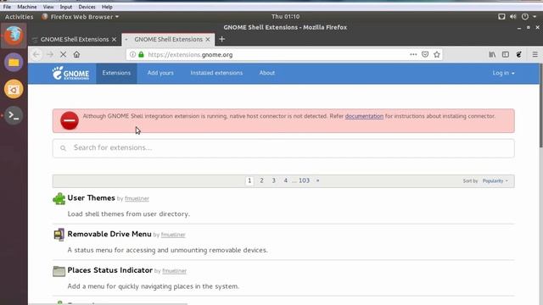Go to results page 2
The image size is (543, 305).
[x=262, y=180]
